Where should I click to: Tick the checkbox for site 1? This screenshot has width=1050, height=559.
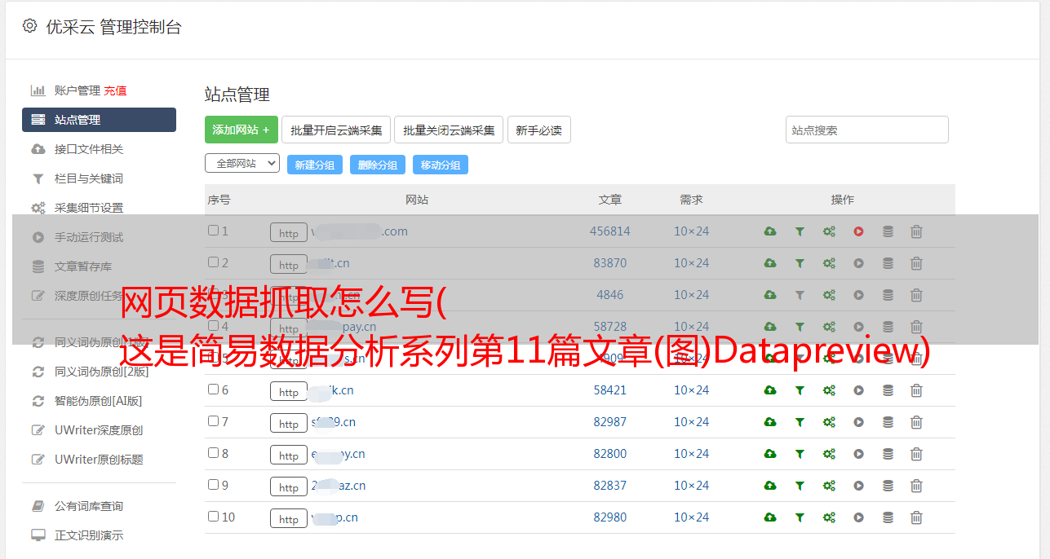[x=213, y=231]
